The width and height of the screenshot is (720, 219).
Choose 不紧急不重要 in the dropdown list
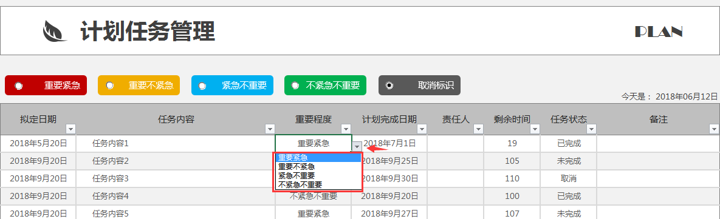(318, 184)
